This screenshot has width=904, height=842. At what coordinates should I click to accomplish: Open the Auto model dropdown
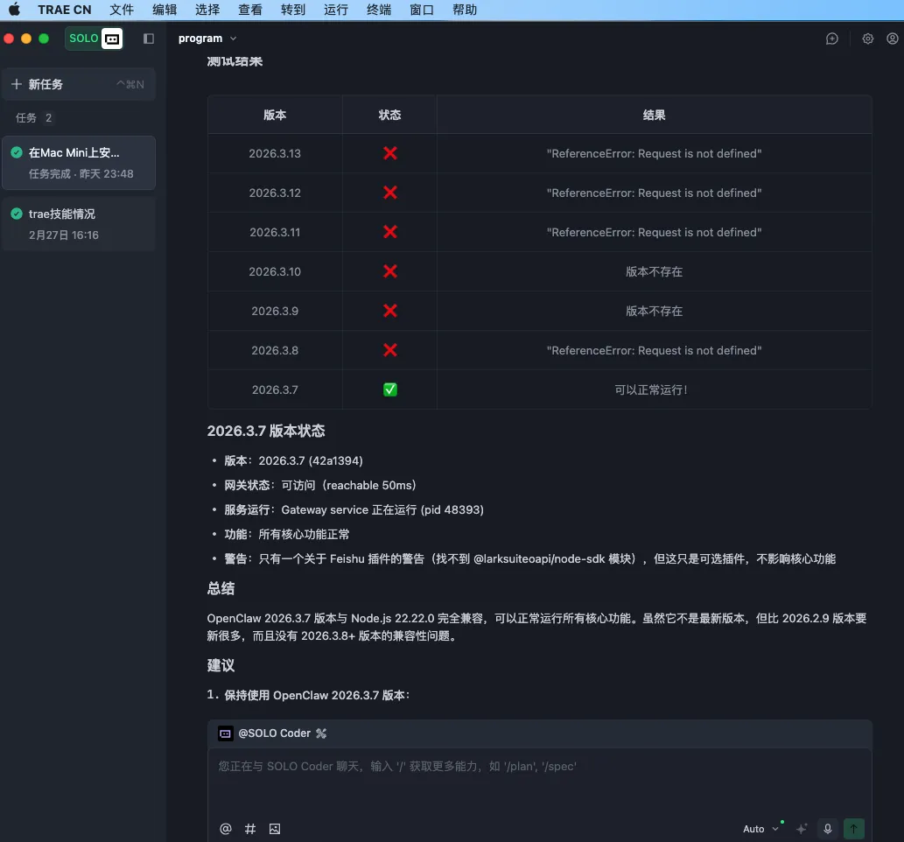click(760, 829)
